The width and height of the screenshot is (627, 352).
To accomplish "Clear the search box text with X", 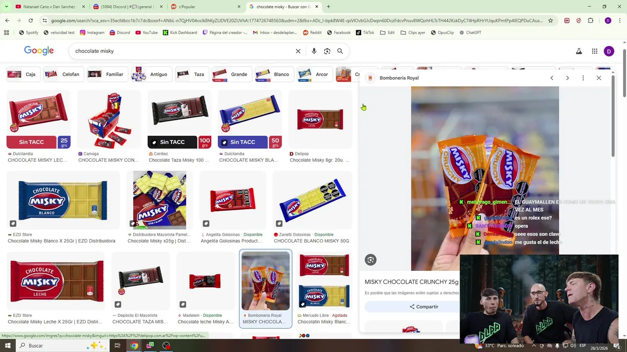I will [298, 51].
